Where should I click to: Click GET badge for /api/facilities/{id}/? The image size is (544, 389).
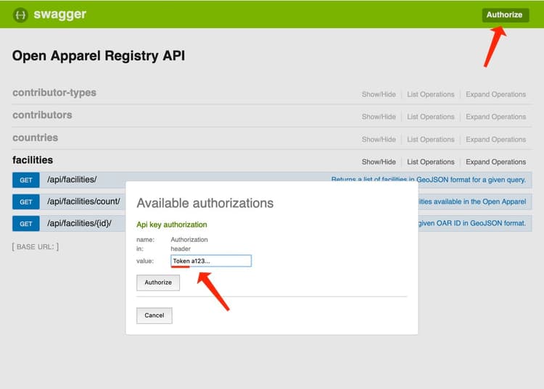coord(26,224)
